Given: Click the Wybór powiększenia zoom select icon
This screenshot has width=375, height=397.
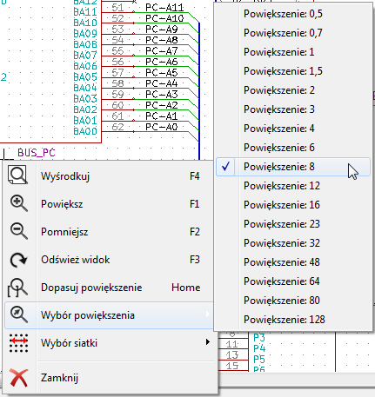Looking at the screenshot, I should pos(19,314).
